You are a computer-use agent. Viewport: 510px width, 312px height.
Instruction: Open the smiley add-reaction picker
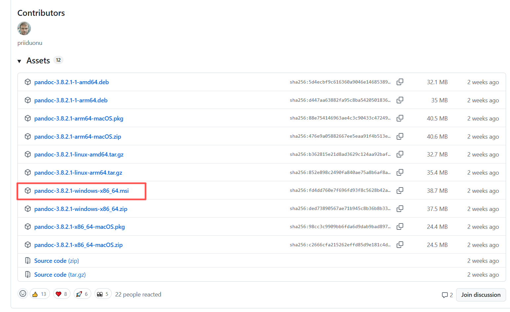(x=23, y=294)
